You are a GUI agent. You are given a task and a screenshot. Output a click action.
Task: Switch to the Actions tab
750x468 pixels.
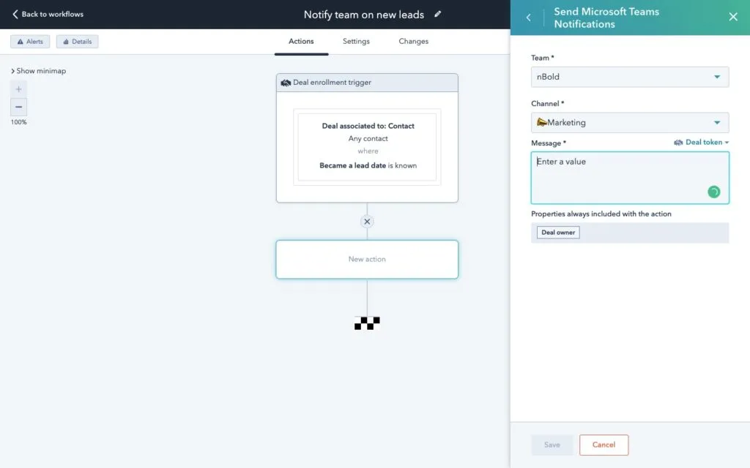301,42
